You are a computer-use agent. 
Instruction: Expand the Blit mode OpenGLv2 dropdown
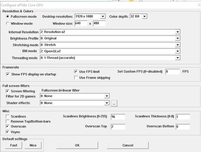(110, 51)
